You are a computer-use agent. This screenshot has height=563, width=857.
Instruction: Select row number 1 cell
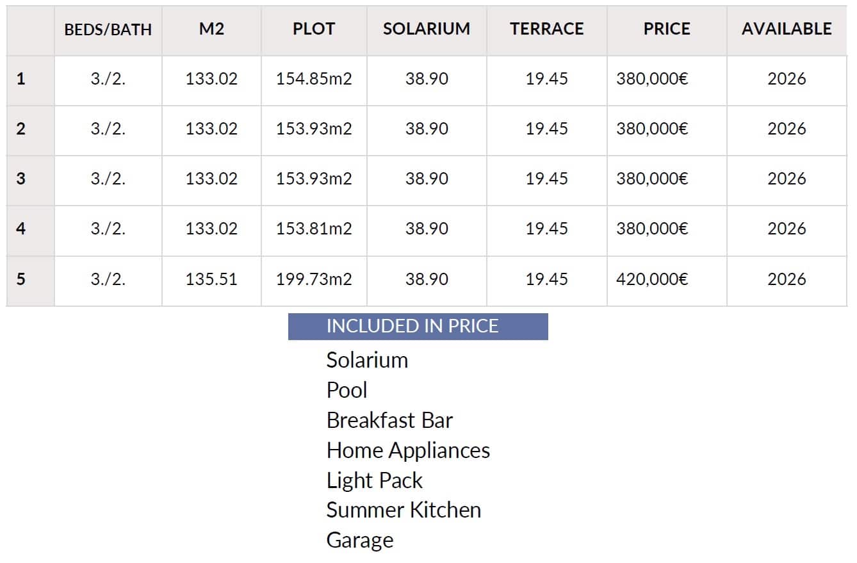(22, 79)
